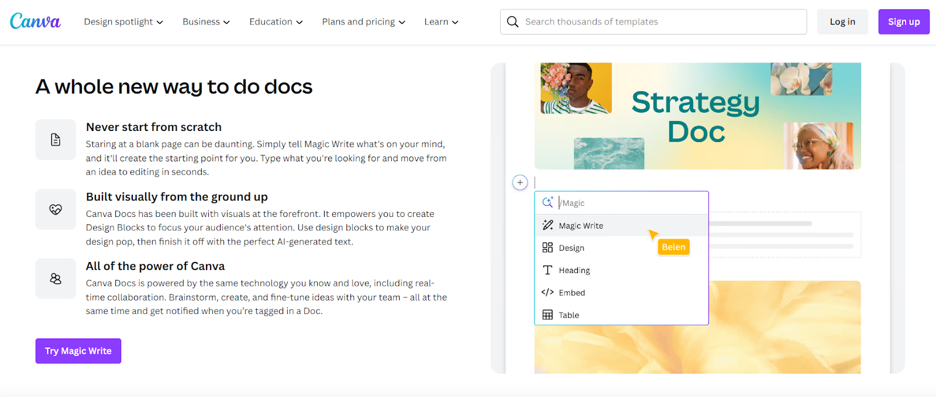936x397 pixels.
Task: Open the Learn menu
Action: [x=441, y=22]
